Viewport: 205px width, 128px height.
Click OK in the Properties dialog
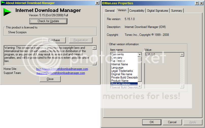152,122
